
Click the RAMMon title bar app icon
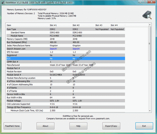point(3,3)
